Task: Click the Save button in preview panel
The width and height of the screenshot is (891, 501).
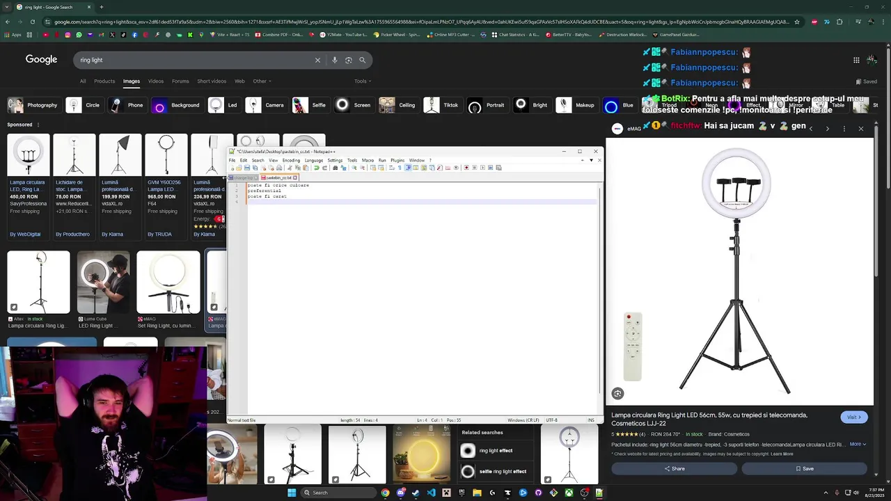Action: pos(804,469)
